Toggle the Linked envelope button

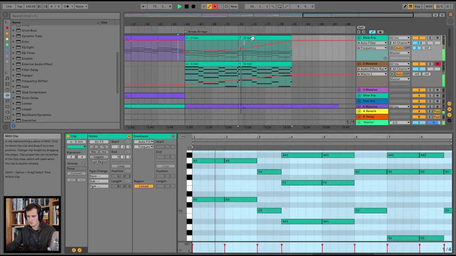coord(144,186)
